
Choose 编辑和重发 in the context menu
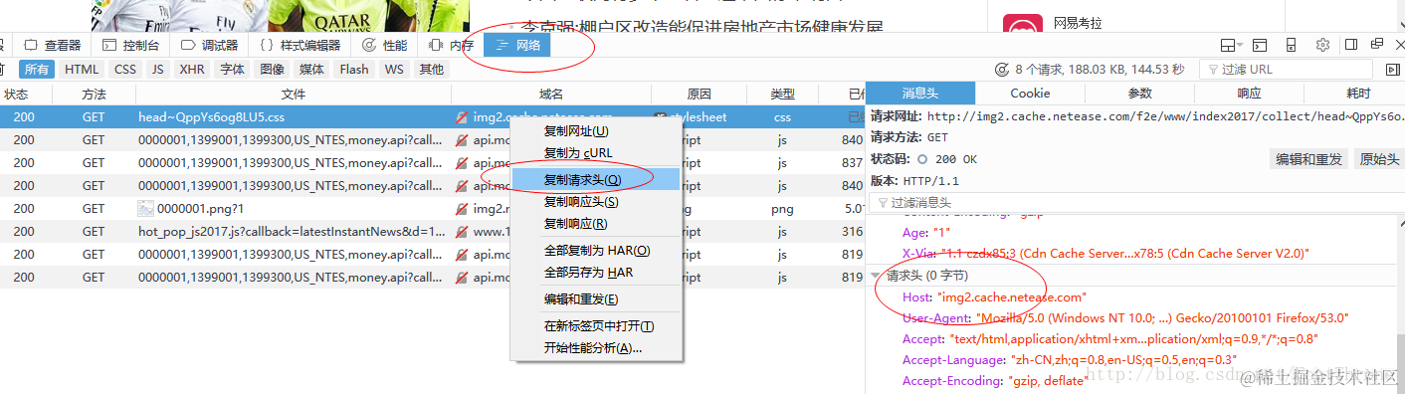(x=595, y=298)
